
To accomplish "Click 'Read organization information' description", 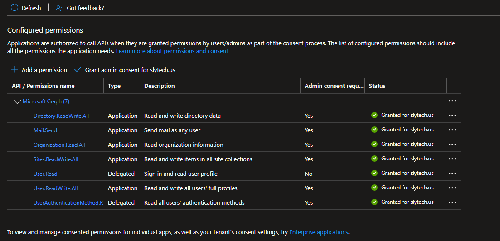I will (184, 145).
